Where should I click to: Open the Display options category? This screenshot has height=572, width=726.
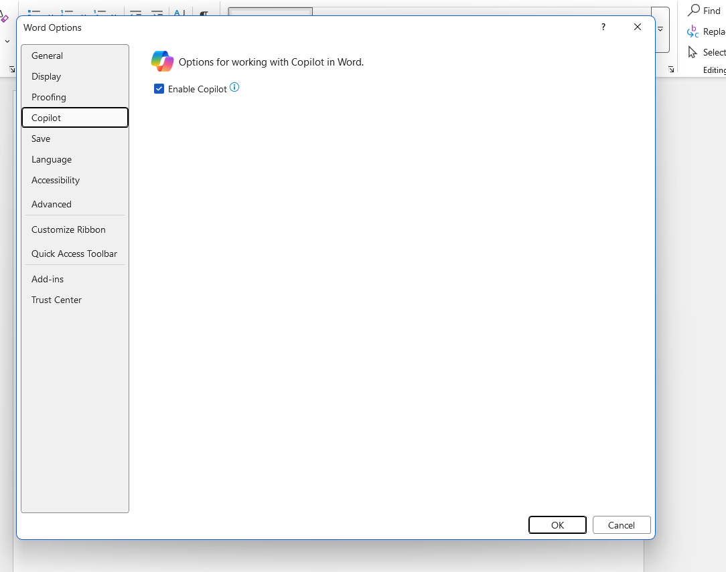74,76
